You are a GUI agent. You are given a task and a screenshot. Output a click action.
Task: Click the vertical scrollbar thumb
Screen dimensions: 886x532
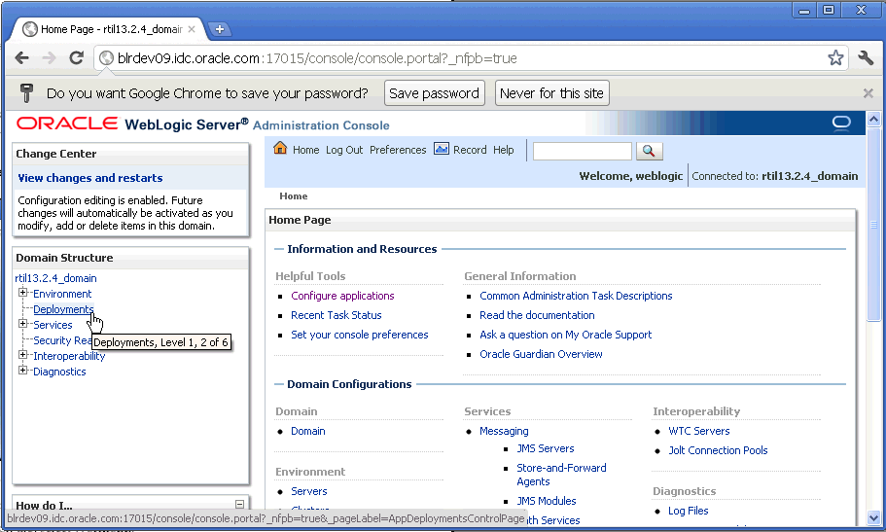point(873,225)
